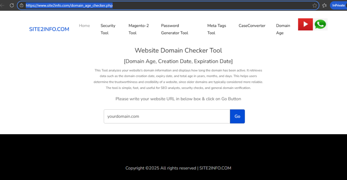Viewport: 347px width, 180px height.
Task: Open the Home menu item
Action: pos(84,25)
